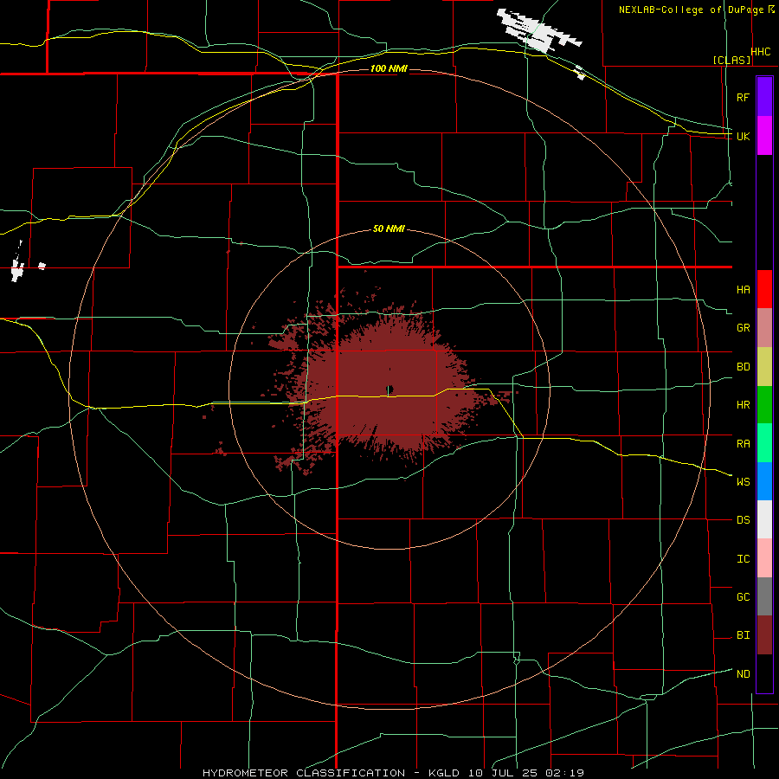The width and height of the screenshot is (779, 779).
Task: Click the GR salmon legend swatch
Action: [764, 327]
